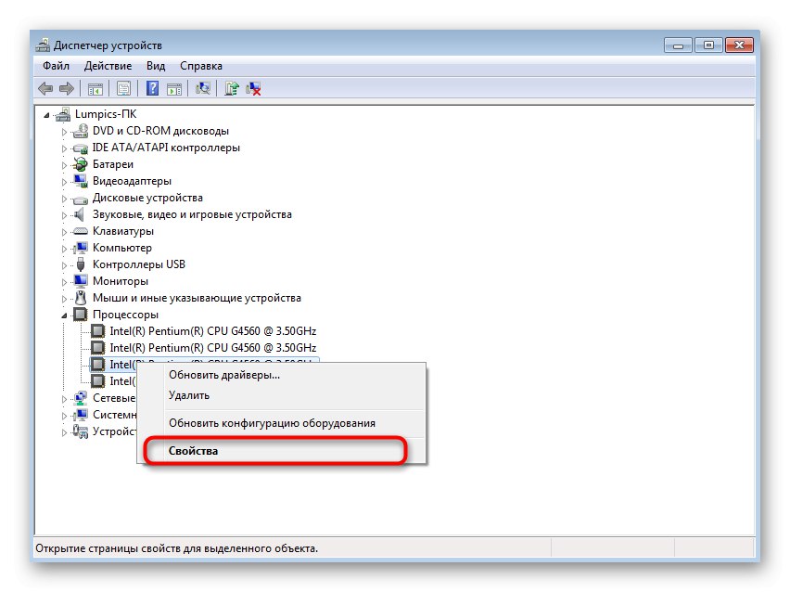This screenshot has height=592, width=790.
Task: Click the Back navigation arrow in the toolbar
Action: pos(45,88)
